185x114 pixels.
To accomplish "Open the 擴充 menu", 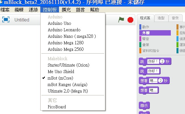I will [x=66, y=10].
